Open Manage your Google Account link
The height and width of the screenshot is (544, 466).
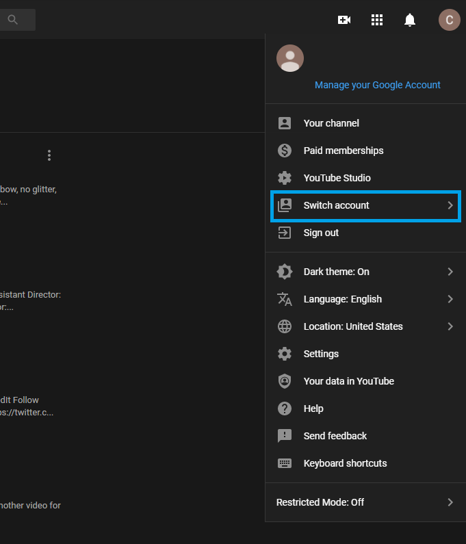378,85
